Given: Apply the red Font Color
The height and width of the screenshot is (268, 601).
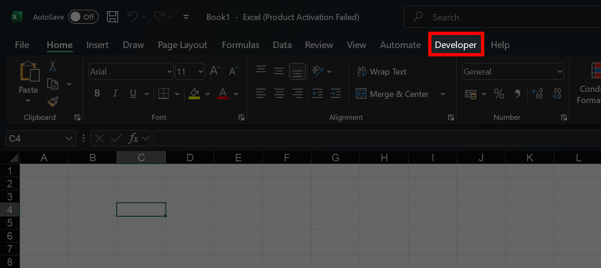Looking at the screenshot, I should click(x=223, y=93).
